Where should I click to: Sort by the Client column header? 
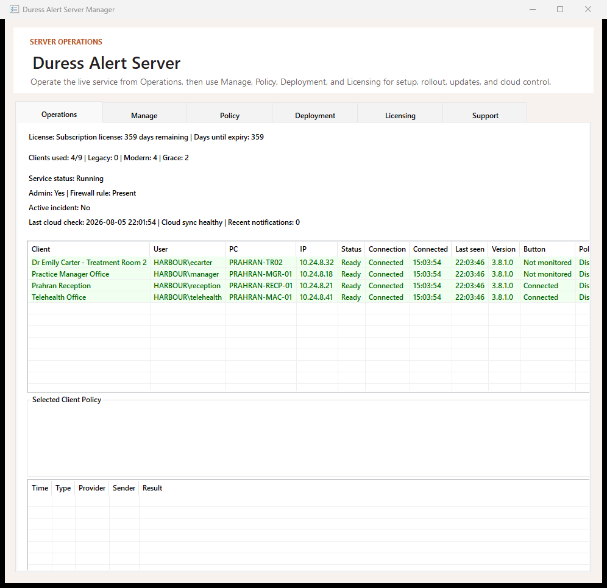coord(88,249)
